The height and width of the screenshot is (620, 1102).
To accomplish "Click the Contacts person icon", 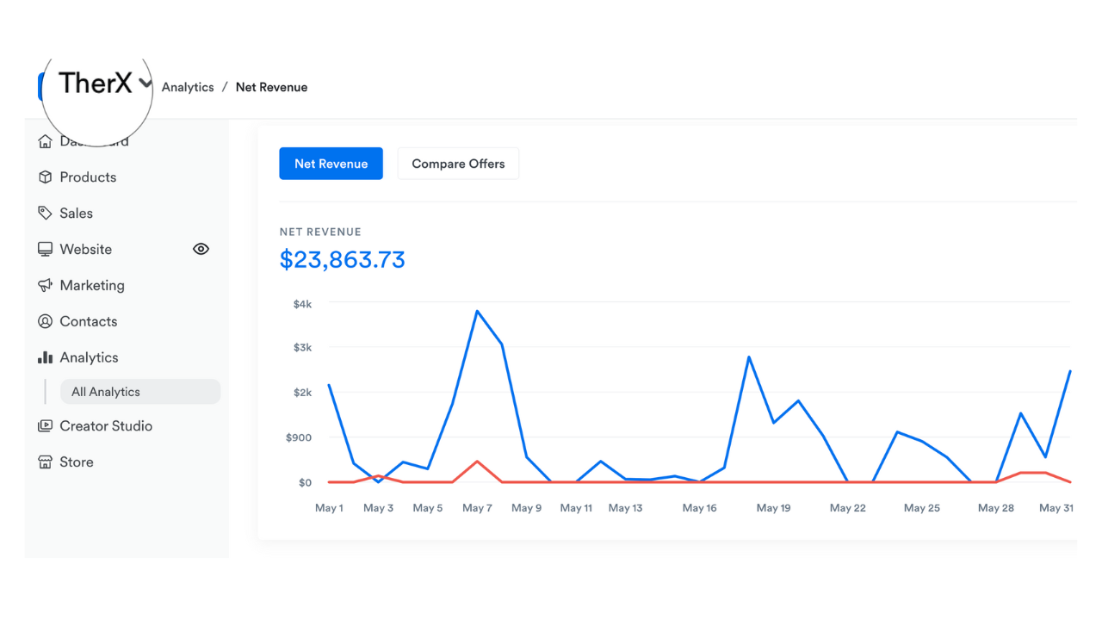I will pos(46,321).
